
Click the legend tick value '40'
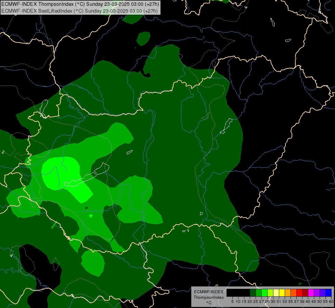click(308, 301)
